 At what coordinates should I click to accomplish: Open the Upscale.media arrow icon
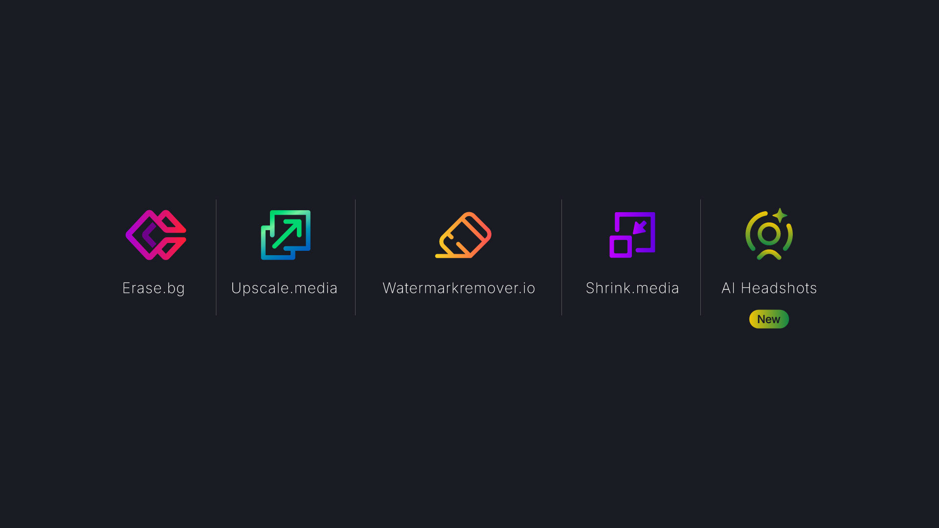(x=286, y=235)
